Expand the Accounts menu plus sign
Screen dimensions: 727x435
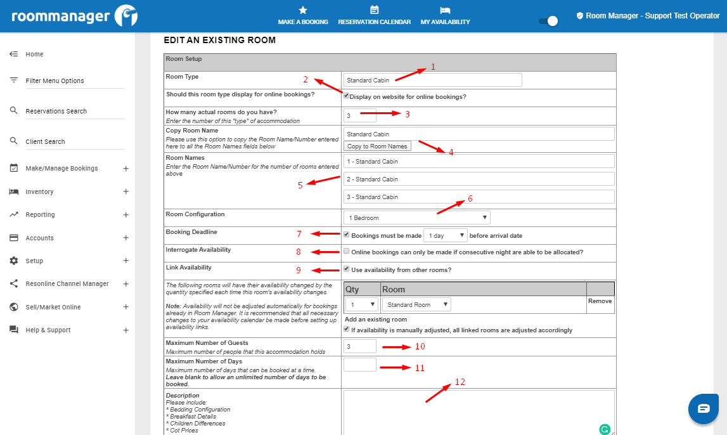125,237
